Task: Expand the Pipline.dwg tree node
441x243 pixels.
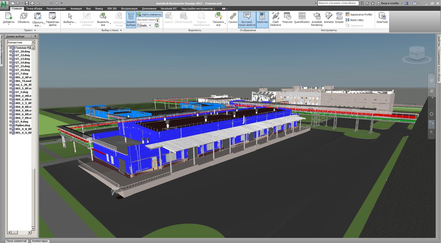Action: pos(10,125)
